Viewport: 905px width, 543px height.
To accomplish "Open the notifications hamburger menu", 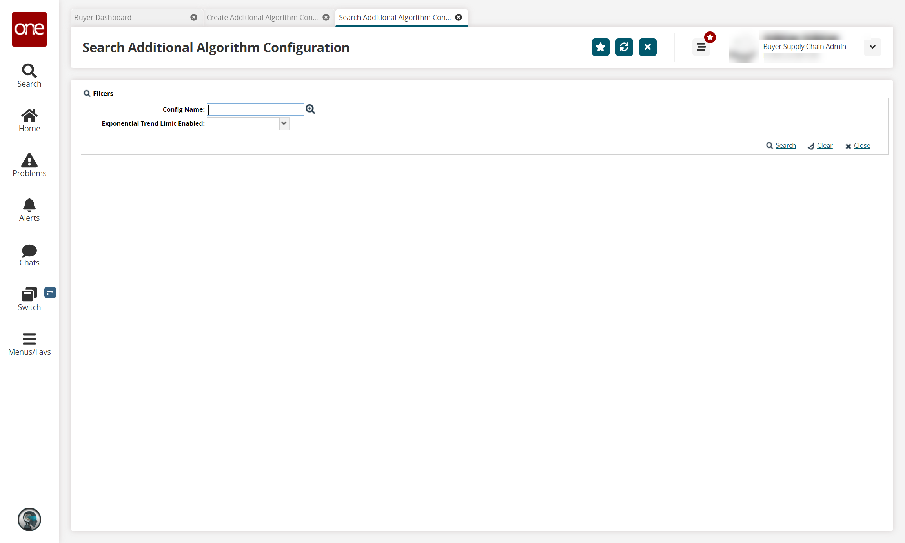I will tap(701, 47).
